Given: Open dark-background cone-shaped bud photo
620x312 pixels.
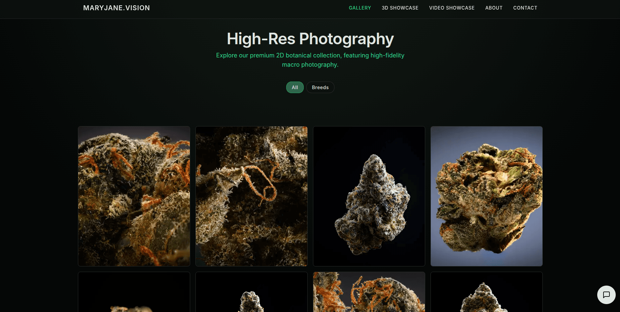Looking at the screenshot, I should point(369,196).
